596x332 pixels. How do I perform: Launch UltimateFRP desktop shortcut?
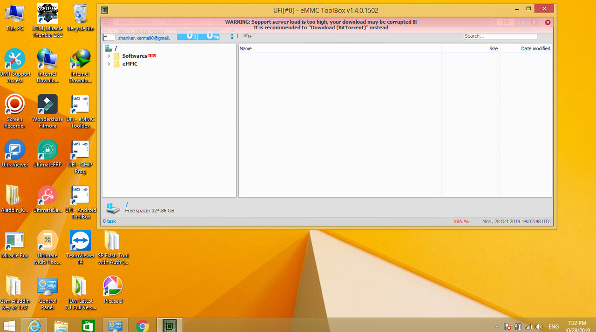[47, 153]
